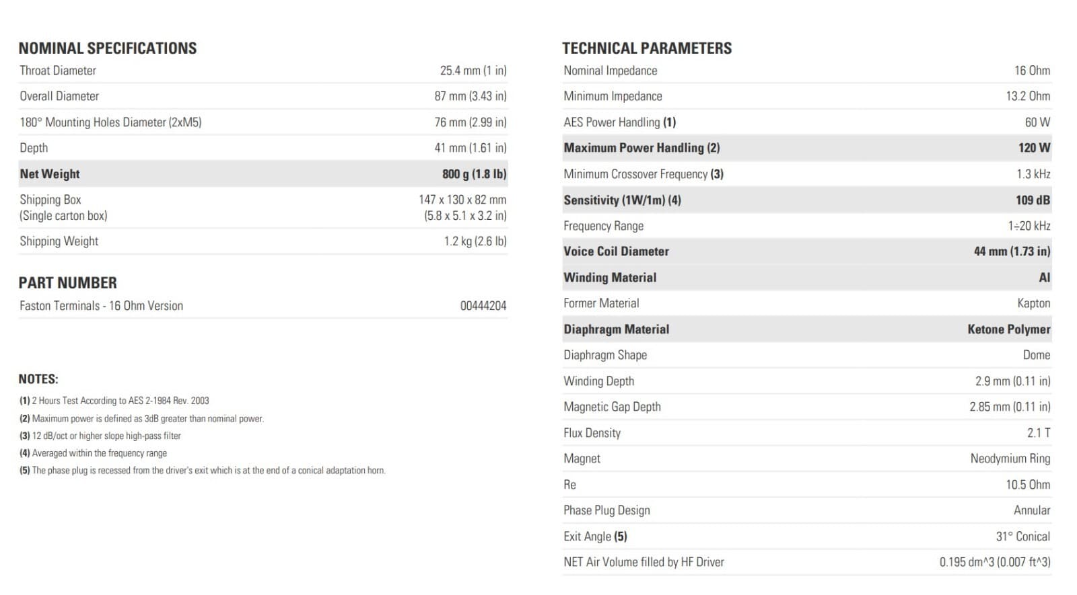This screenshot has width=1077, height=595.
Task: Click the Throat Diameter label
Action: (x=58, y=71)
